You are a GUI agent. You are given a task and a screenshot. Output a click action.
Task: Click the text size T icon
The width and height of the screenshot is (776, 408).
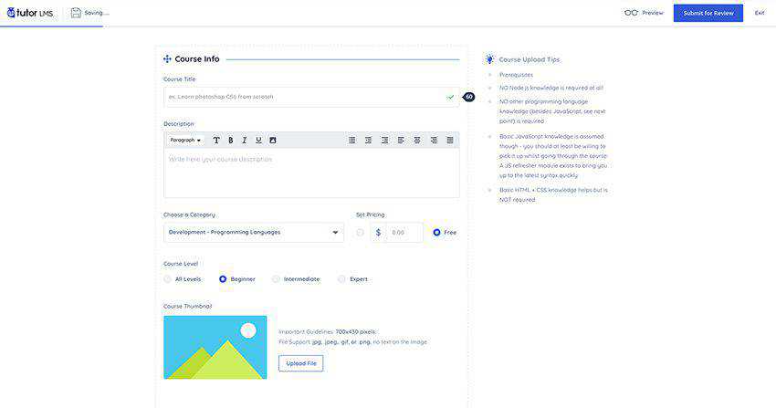(216, 140)
